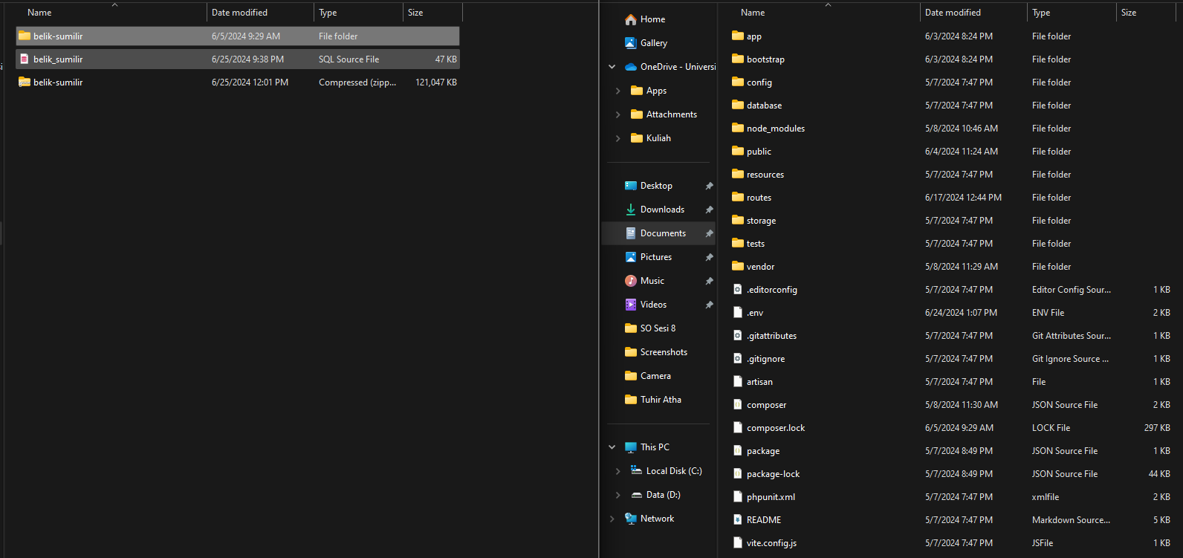Select the composer.lock file row
This screenshot has height=558, width=1183.
coord(775,428)
